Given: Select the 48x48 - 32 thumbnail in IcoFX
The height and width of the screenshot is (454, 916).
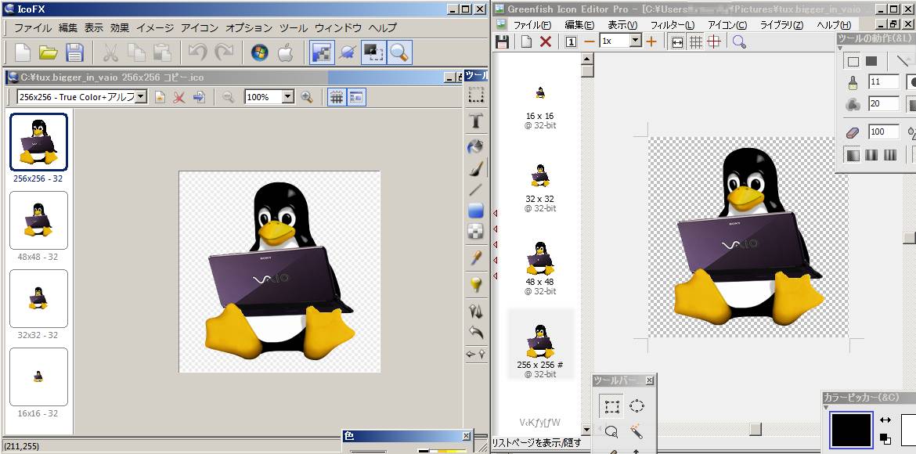Looking at the screenshot, I should click(x=38, y=220).
